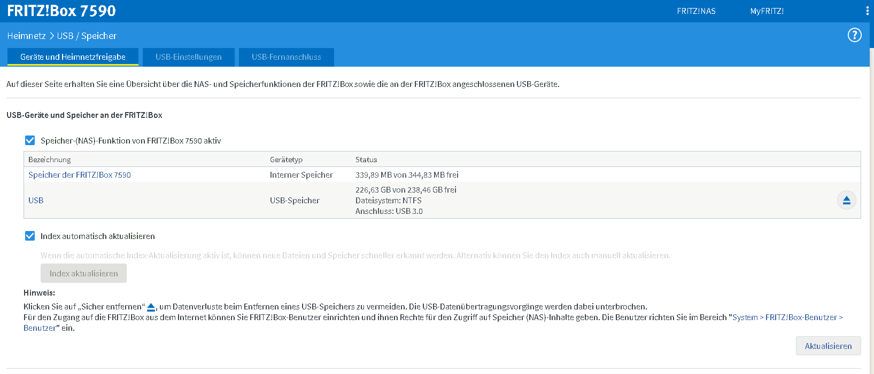Image resolution: width=874 pixels, height=374 pixels.
Task: Click 339,89 MB von 344,83 MB frei
Action: tap(407, 175)
